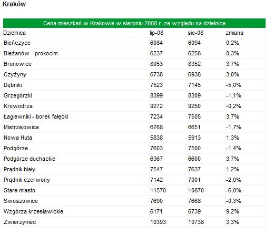Click the Czyżyny sie-08 value 6938
This screenshot has width=274, height=234.
pos(194,74)
